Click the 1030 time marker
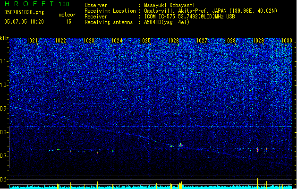 pos(287,41)
